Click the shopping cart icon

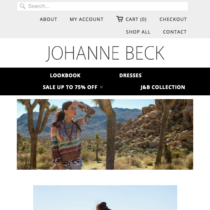tap(120, 19)
